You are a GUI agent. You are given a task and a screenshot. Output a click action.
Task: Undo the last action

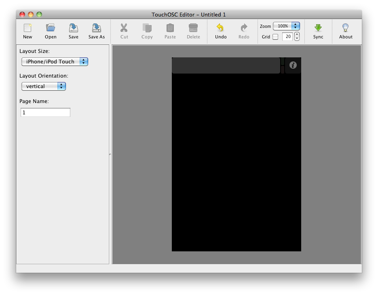coord(220,28)
